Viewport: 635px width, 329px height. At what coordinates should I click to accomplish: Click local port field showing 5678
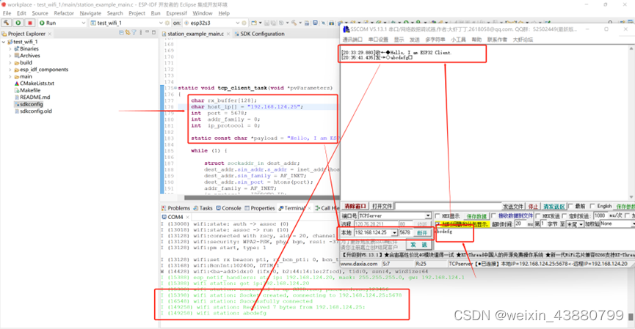click(x=405, y=233)
